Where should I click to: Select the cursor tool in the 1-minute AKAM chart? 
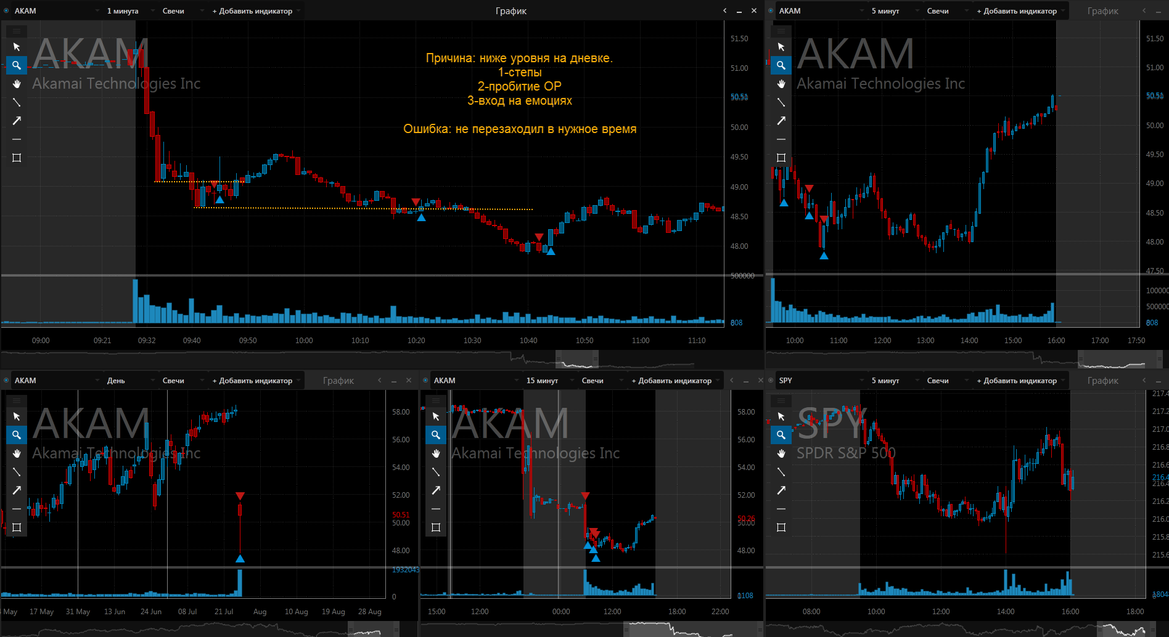tap(17, 47)
